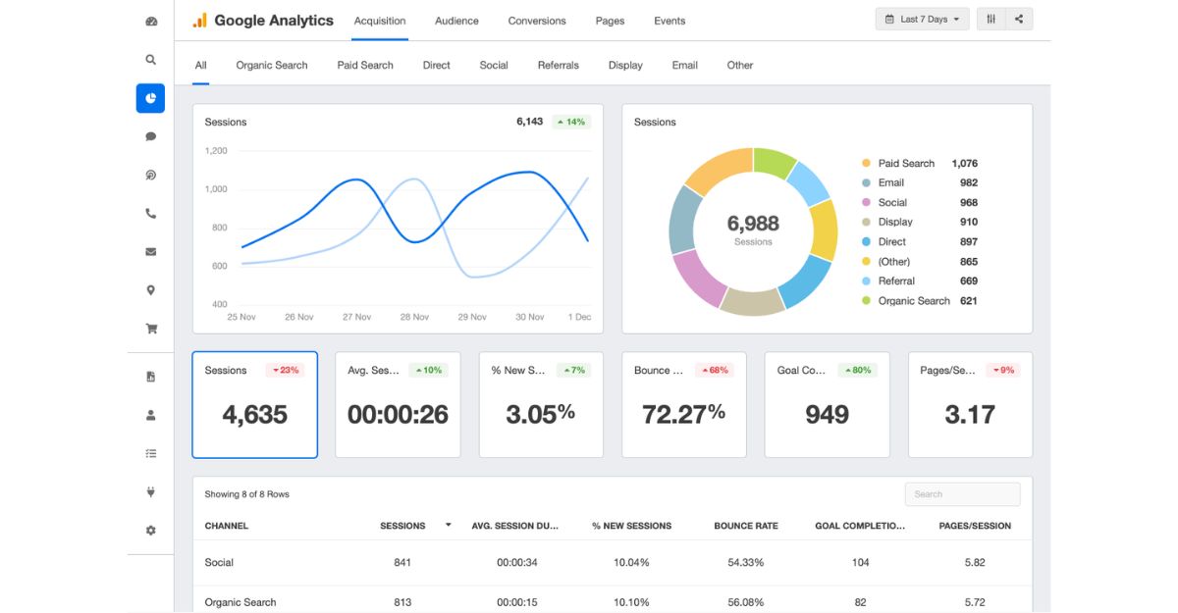Select the Bounce Rate 72.27% card
1178x613 pixels.
pyautogui.click(x=684, y=405)
